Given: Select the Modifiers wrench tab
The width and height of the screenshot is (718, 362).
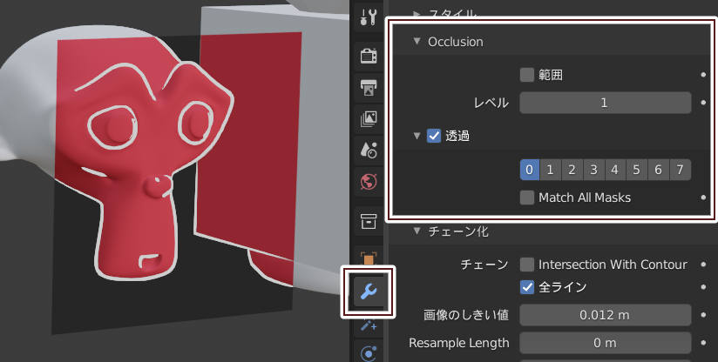Looking at the screenshot, I should [x=369, y=292].
